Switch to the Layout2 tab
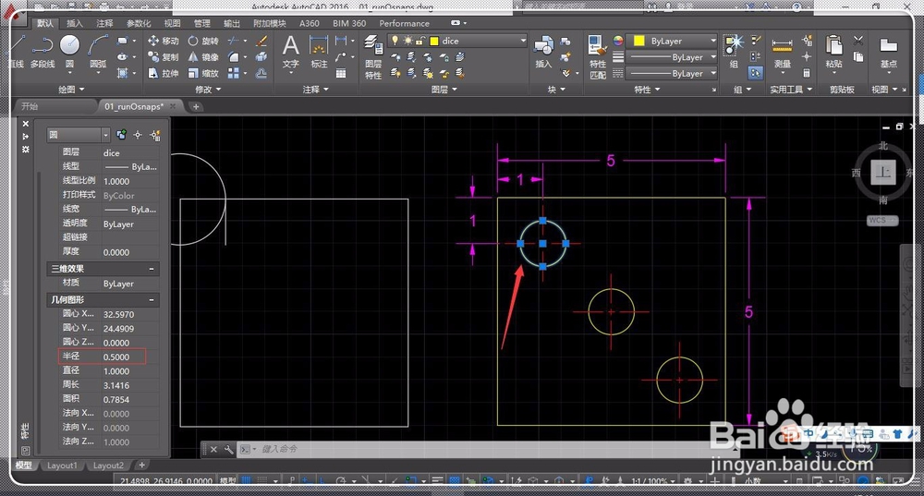This screenshot has height=496, width=924. pyautogui.click(x=108, y=466)
